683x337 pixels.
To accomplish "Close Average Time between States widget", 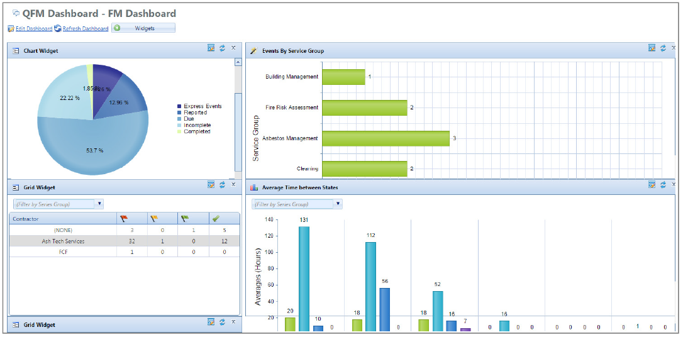I will (x=674, y=184).
